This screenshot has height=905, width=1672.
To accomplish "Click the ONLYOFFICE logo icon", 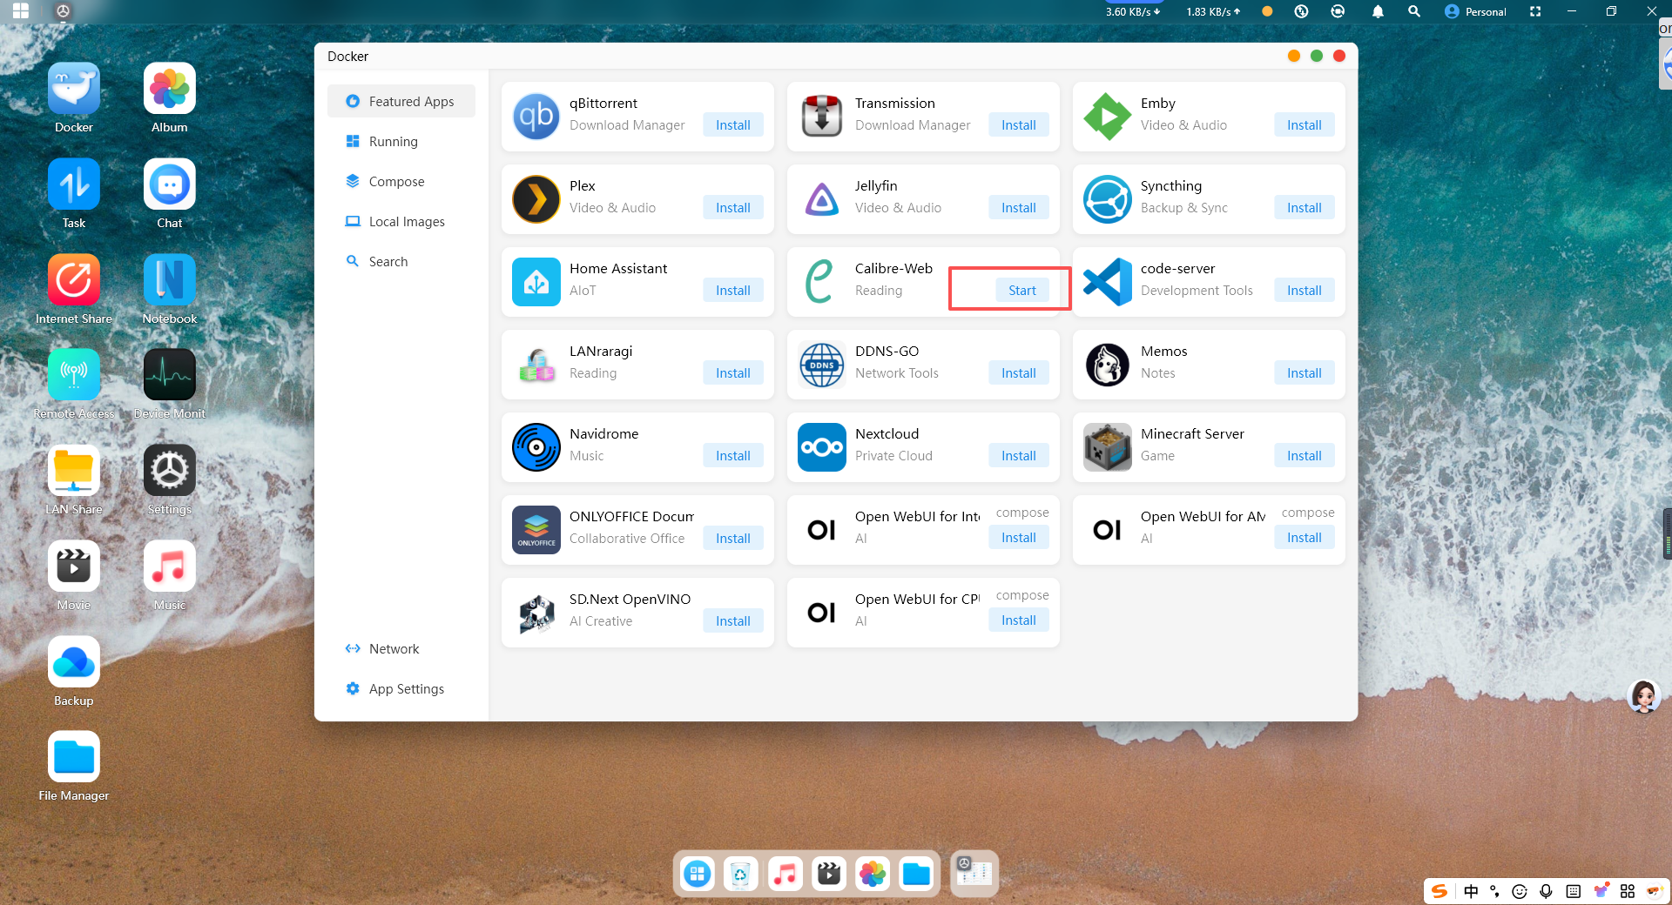I will [x=536, y=530].
